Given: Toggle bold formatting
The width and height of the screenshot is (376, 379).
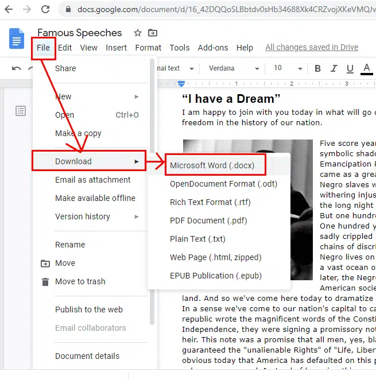Looking at the screenshot, I should pyautogui.click(x=317, y=68).
